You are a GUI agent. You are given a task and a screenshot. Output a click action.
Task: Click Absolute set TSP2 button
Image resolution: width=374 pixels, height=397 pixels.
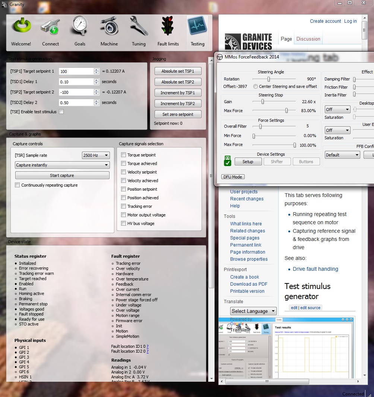tap(178, 82)
